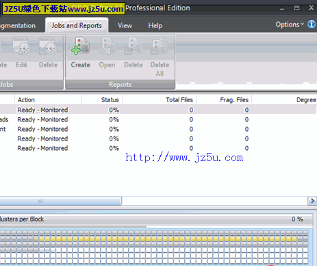Screen dimensions: 317x266
Task: Sort by the Status column header
Action: (102, 100)
